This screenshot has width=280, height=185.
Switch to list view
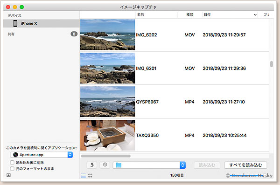(84, 176)
